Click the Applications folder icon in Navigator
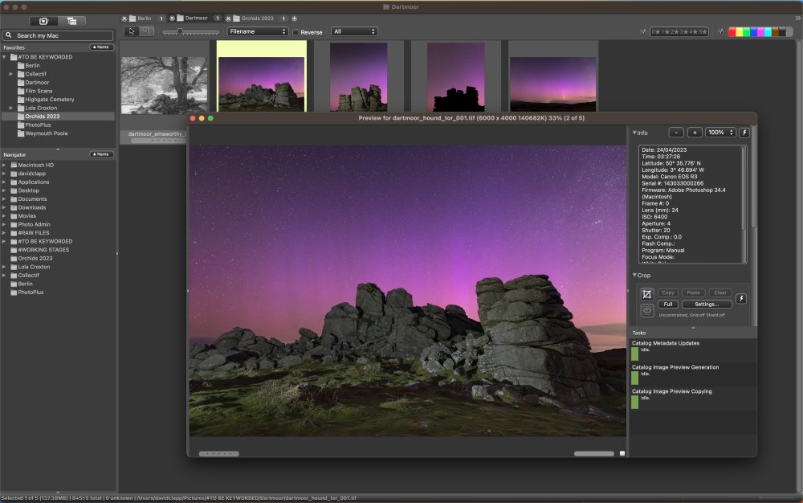Screen dimensions: 803x503 point(14,182)
